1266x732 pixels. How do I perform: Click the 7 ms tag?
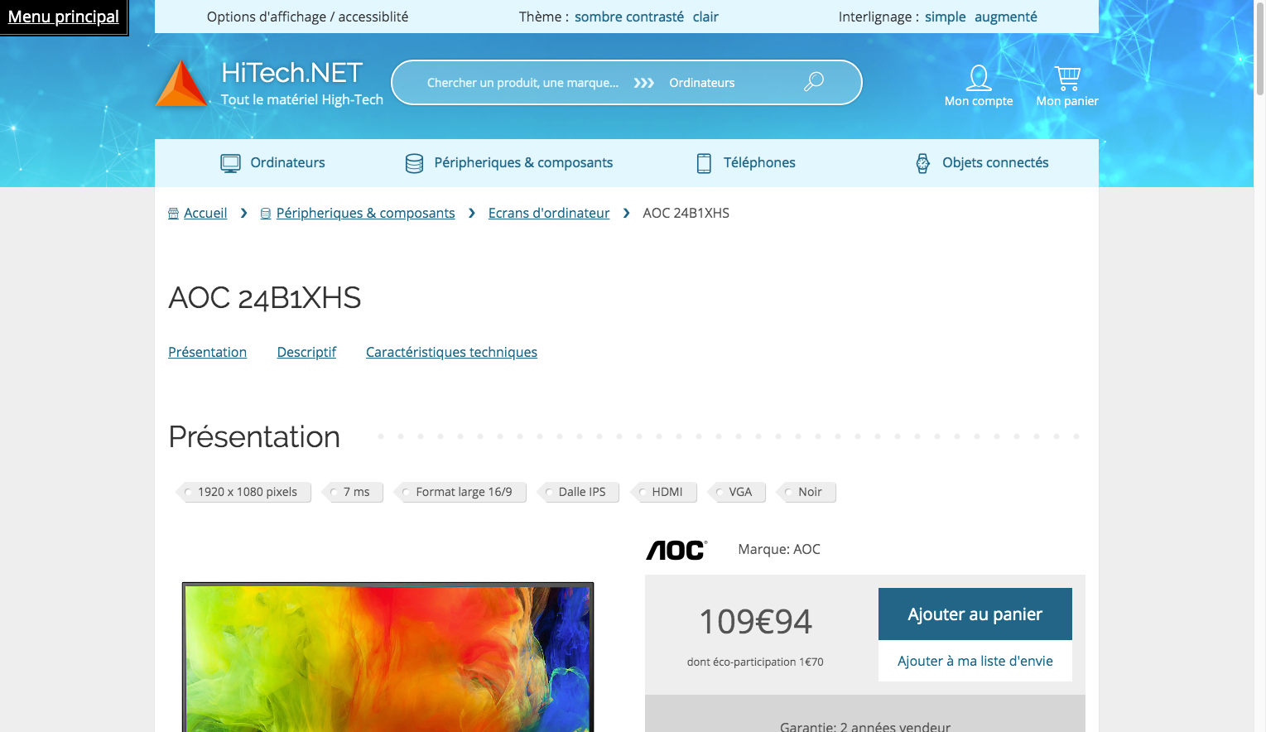[352, 492]
